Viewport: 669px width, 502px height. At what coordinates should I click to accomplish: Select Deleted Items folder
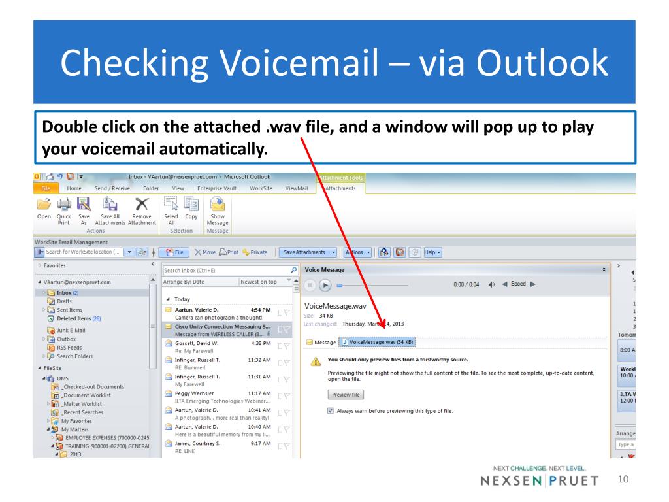click(x=74, y=318)
